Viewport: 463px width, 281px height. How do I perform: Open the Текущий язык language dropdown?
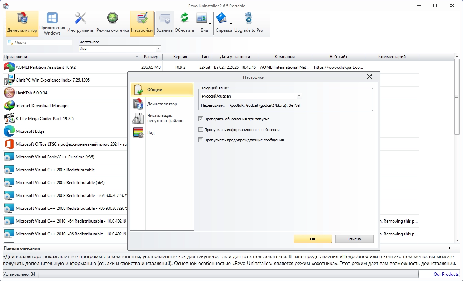click(x=252, y=96)
